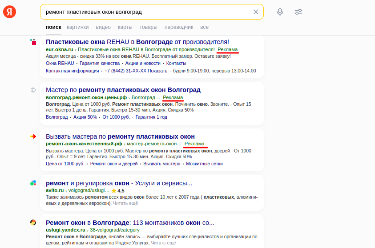Open the Акция 50% sitelink

point(85,117)
